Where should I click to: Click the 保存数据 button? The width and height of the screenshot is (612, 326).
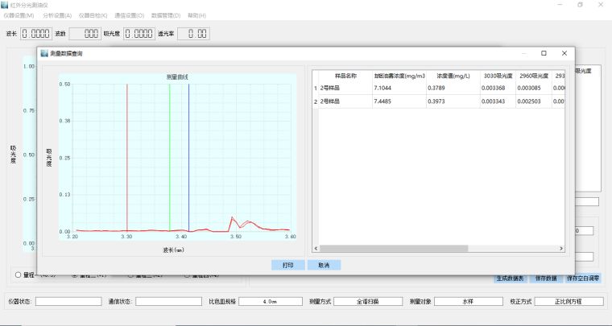[x=545, y=279]
